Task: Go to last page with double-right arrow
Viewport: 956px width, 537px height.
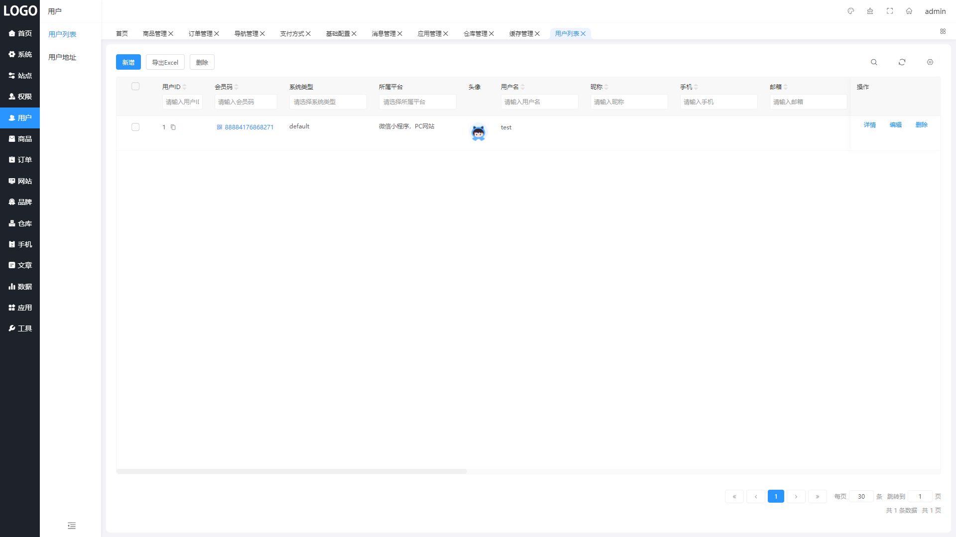Action: pyautogui.click(x=818, y=496)
